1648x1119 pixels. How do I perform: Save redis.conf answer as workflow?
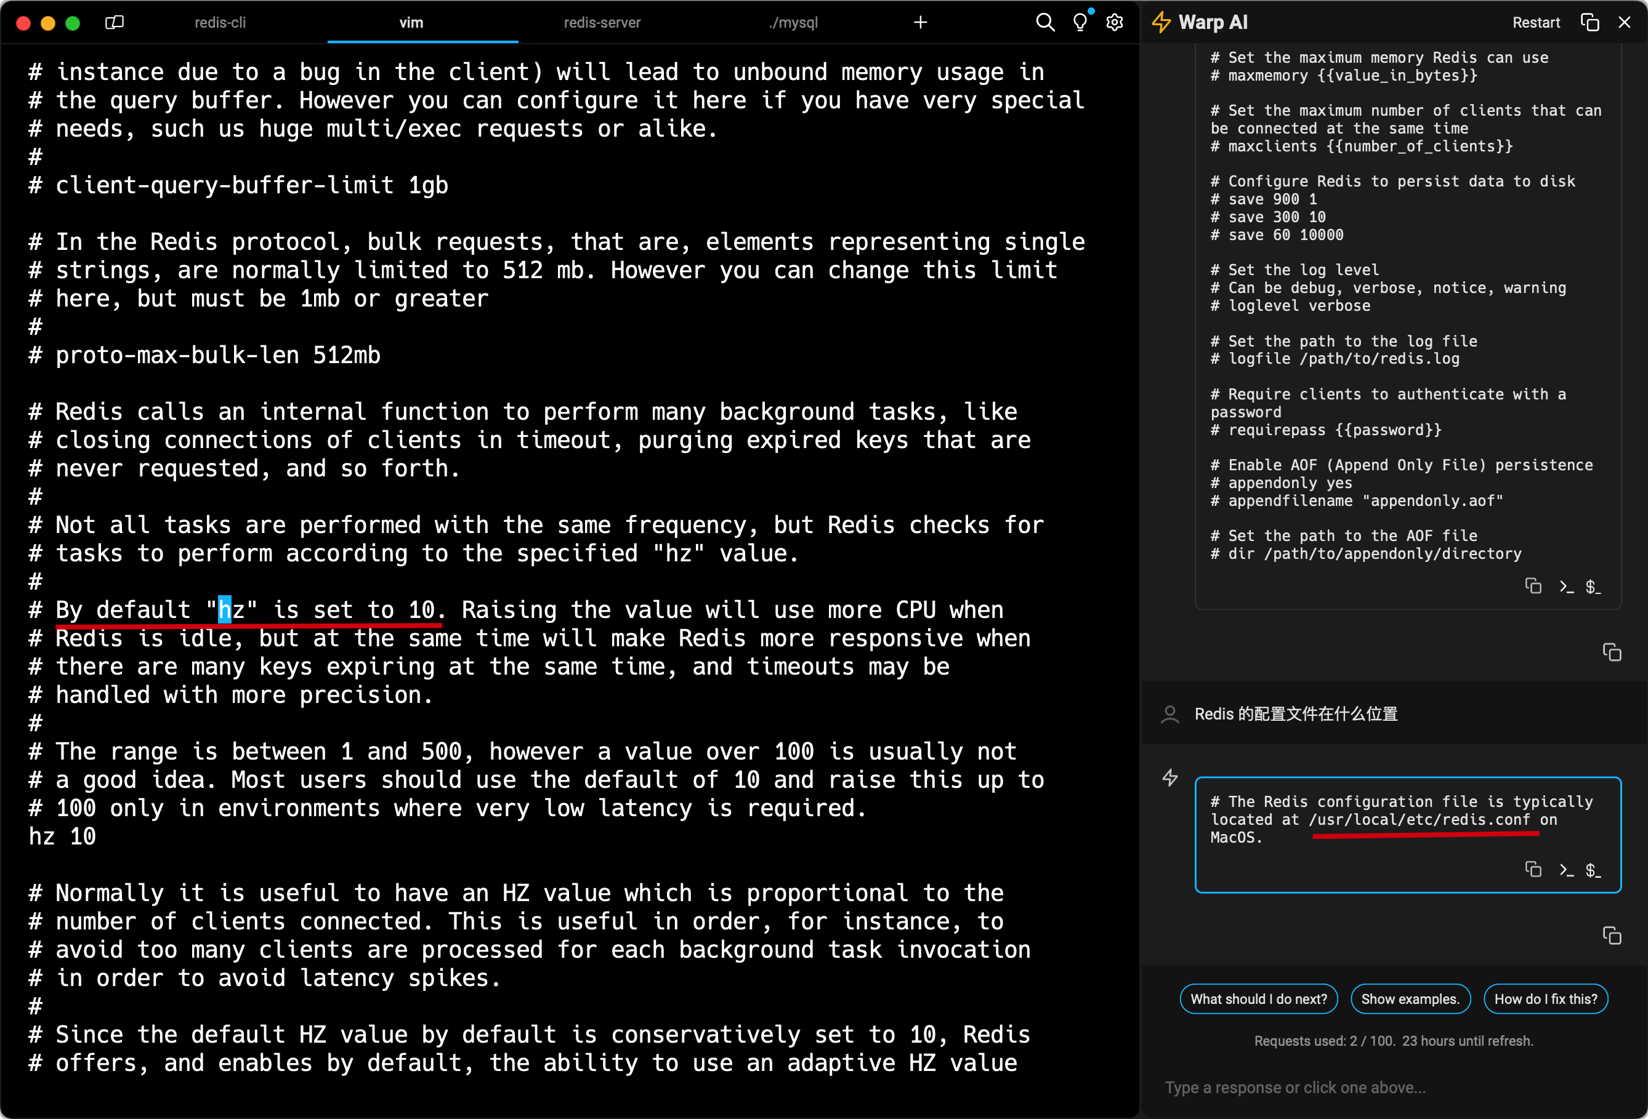pyautogui.click(x=1593, y=870)
